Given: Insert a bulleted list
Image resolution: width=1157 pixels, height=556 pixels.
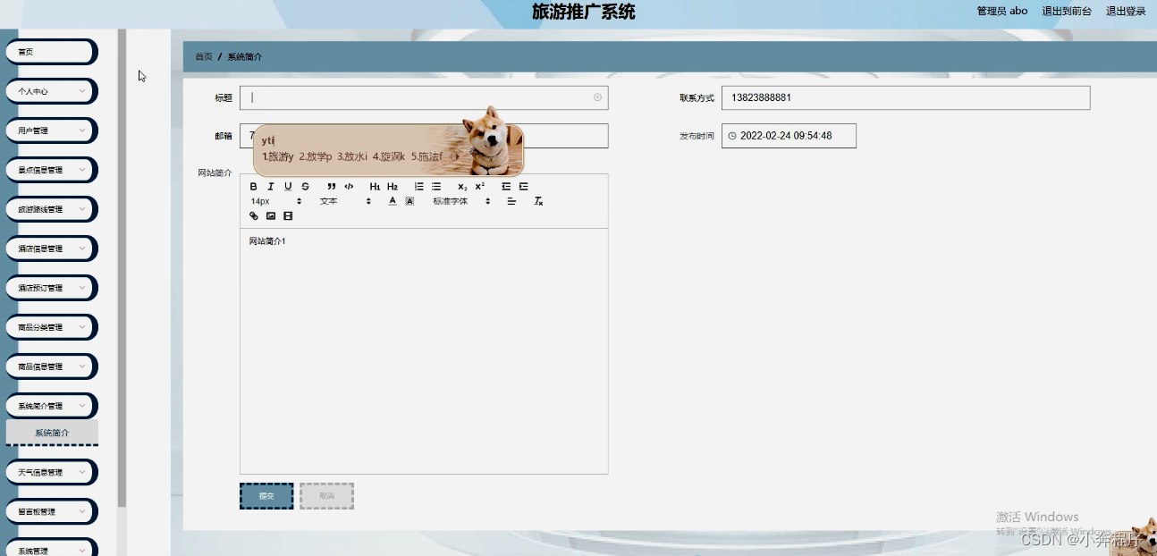Looking at the screenshot, I should click(x=436, y=187).
